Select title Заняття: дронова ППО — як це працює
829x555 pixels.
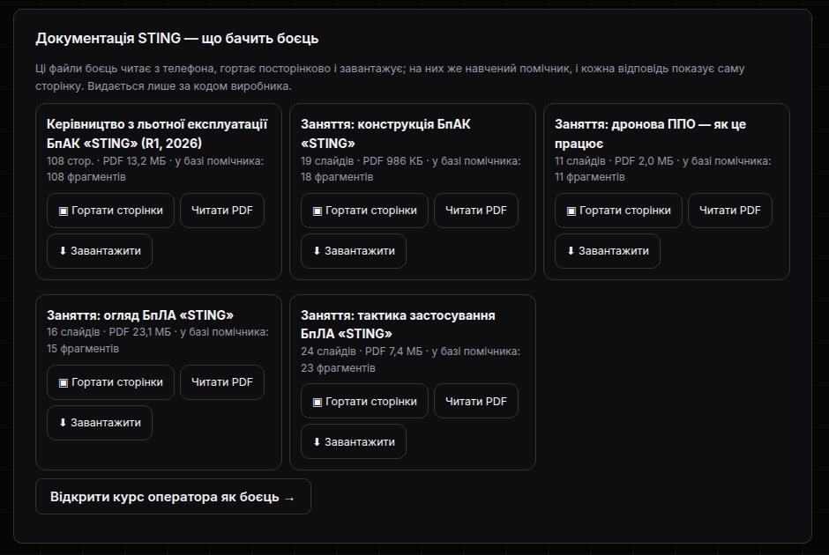(650, 134)
